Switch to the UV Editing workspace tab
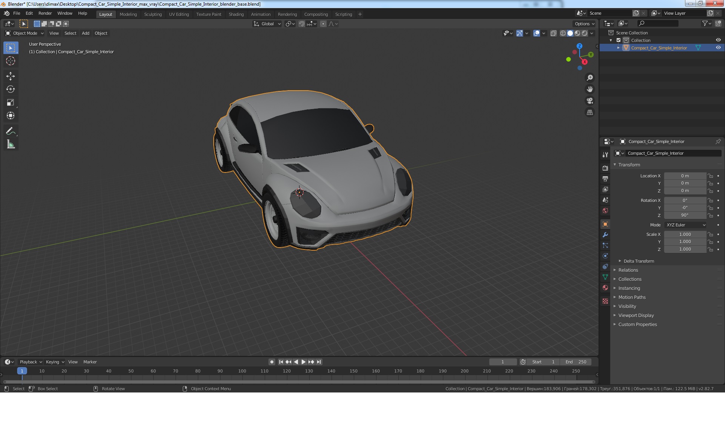725x437 pixels. click(179, 14)
